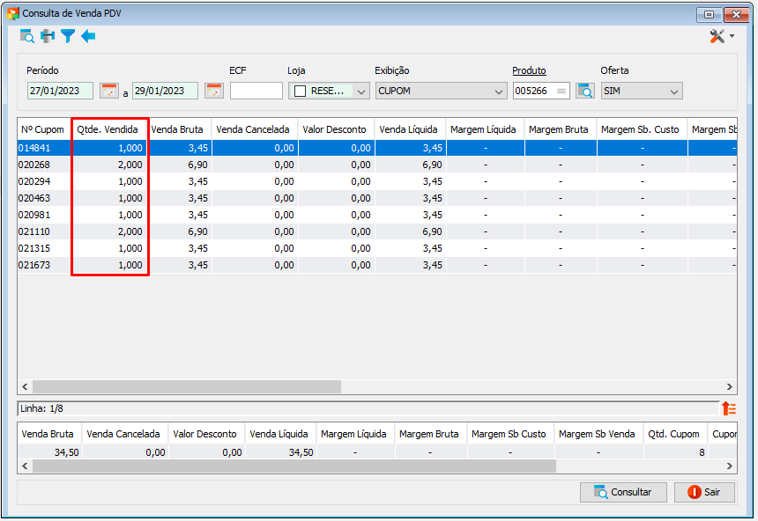The width and height of the screenshot is (758, 521).
Task: Toggle the Loja checkbox
Action: pos(301,92)
